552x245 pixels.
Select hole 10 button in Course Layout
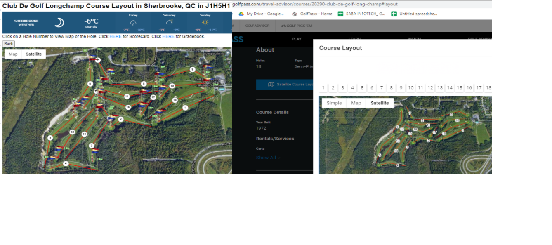(x=411, y=88)
